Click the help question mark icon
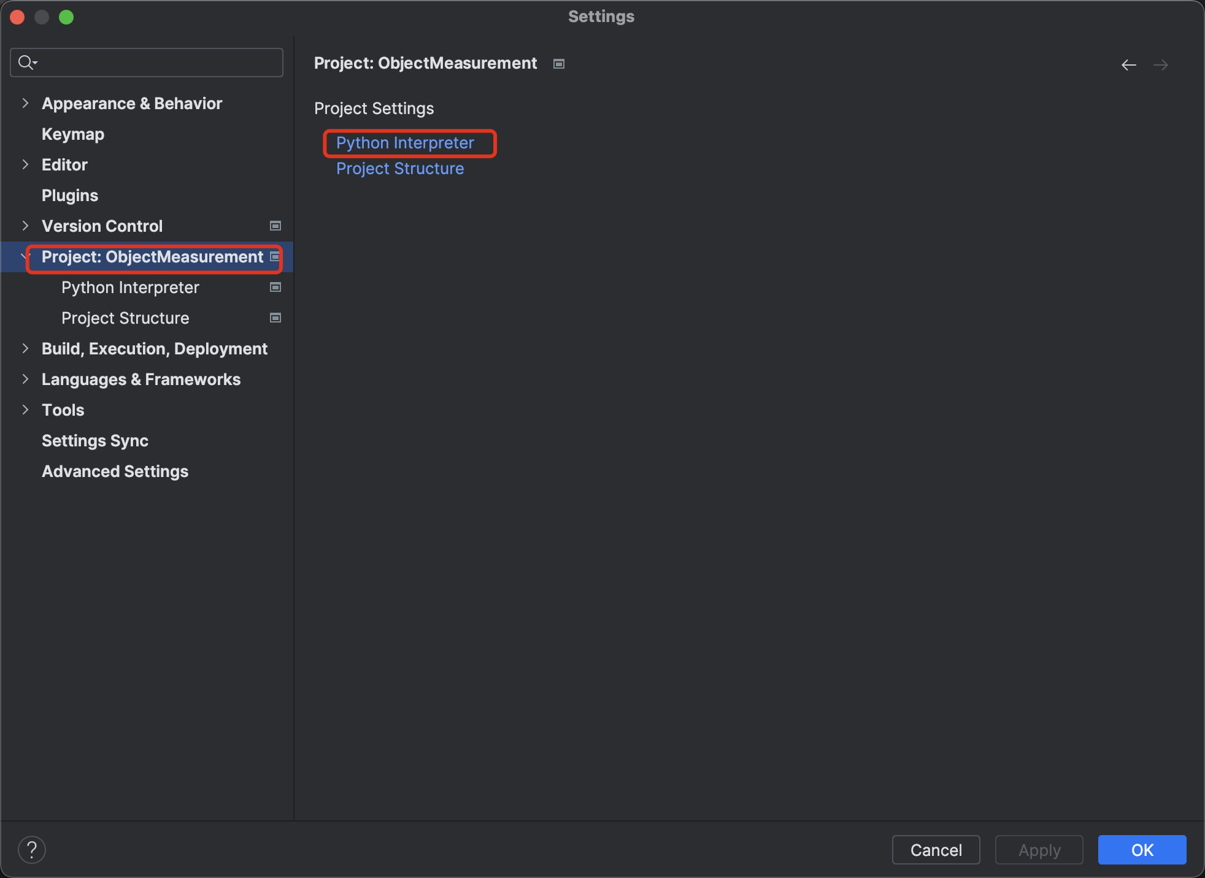1205x878 pixels. [32, 850]
